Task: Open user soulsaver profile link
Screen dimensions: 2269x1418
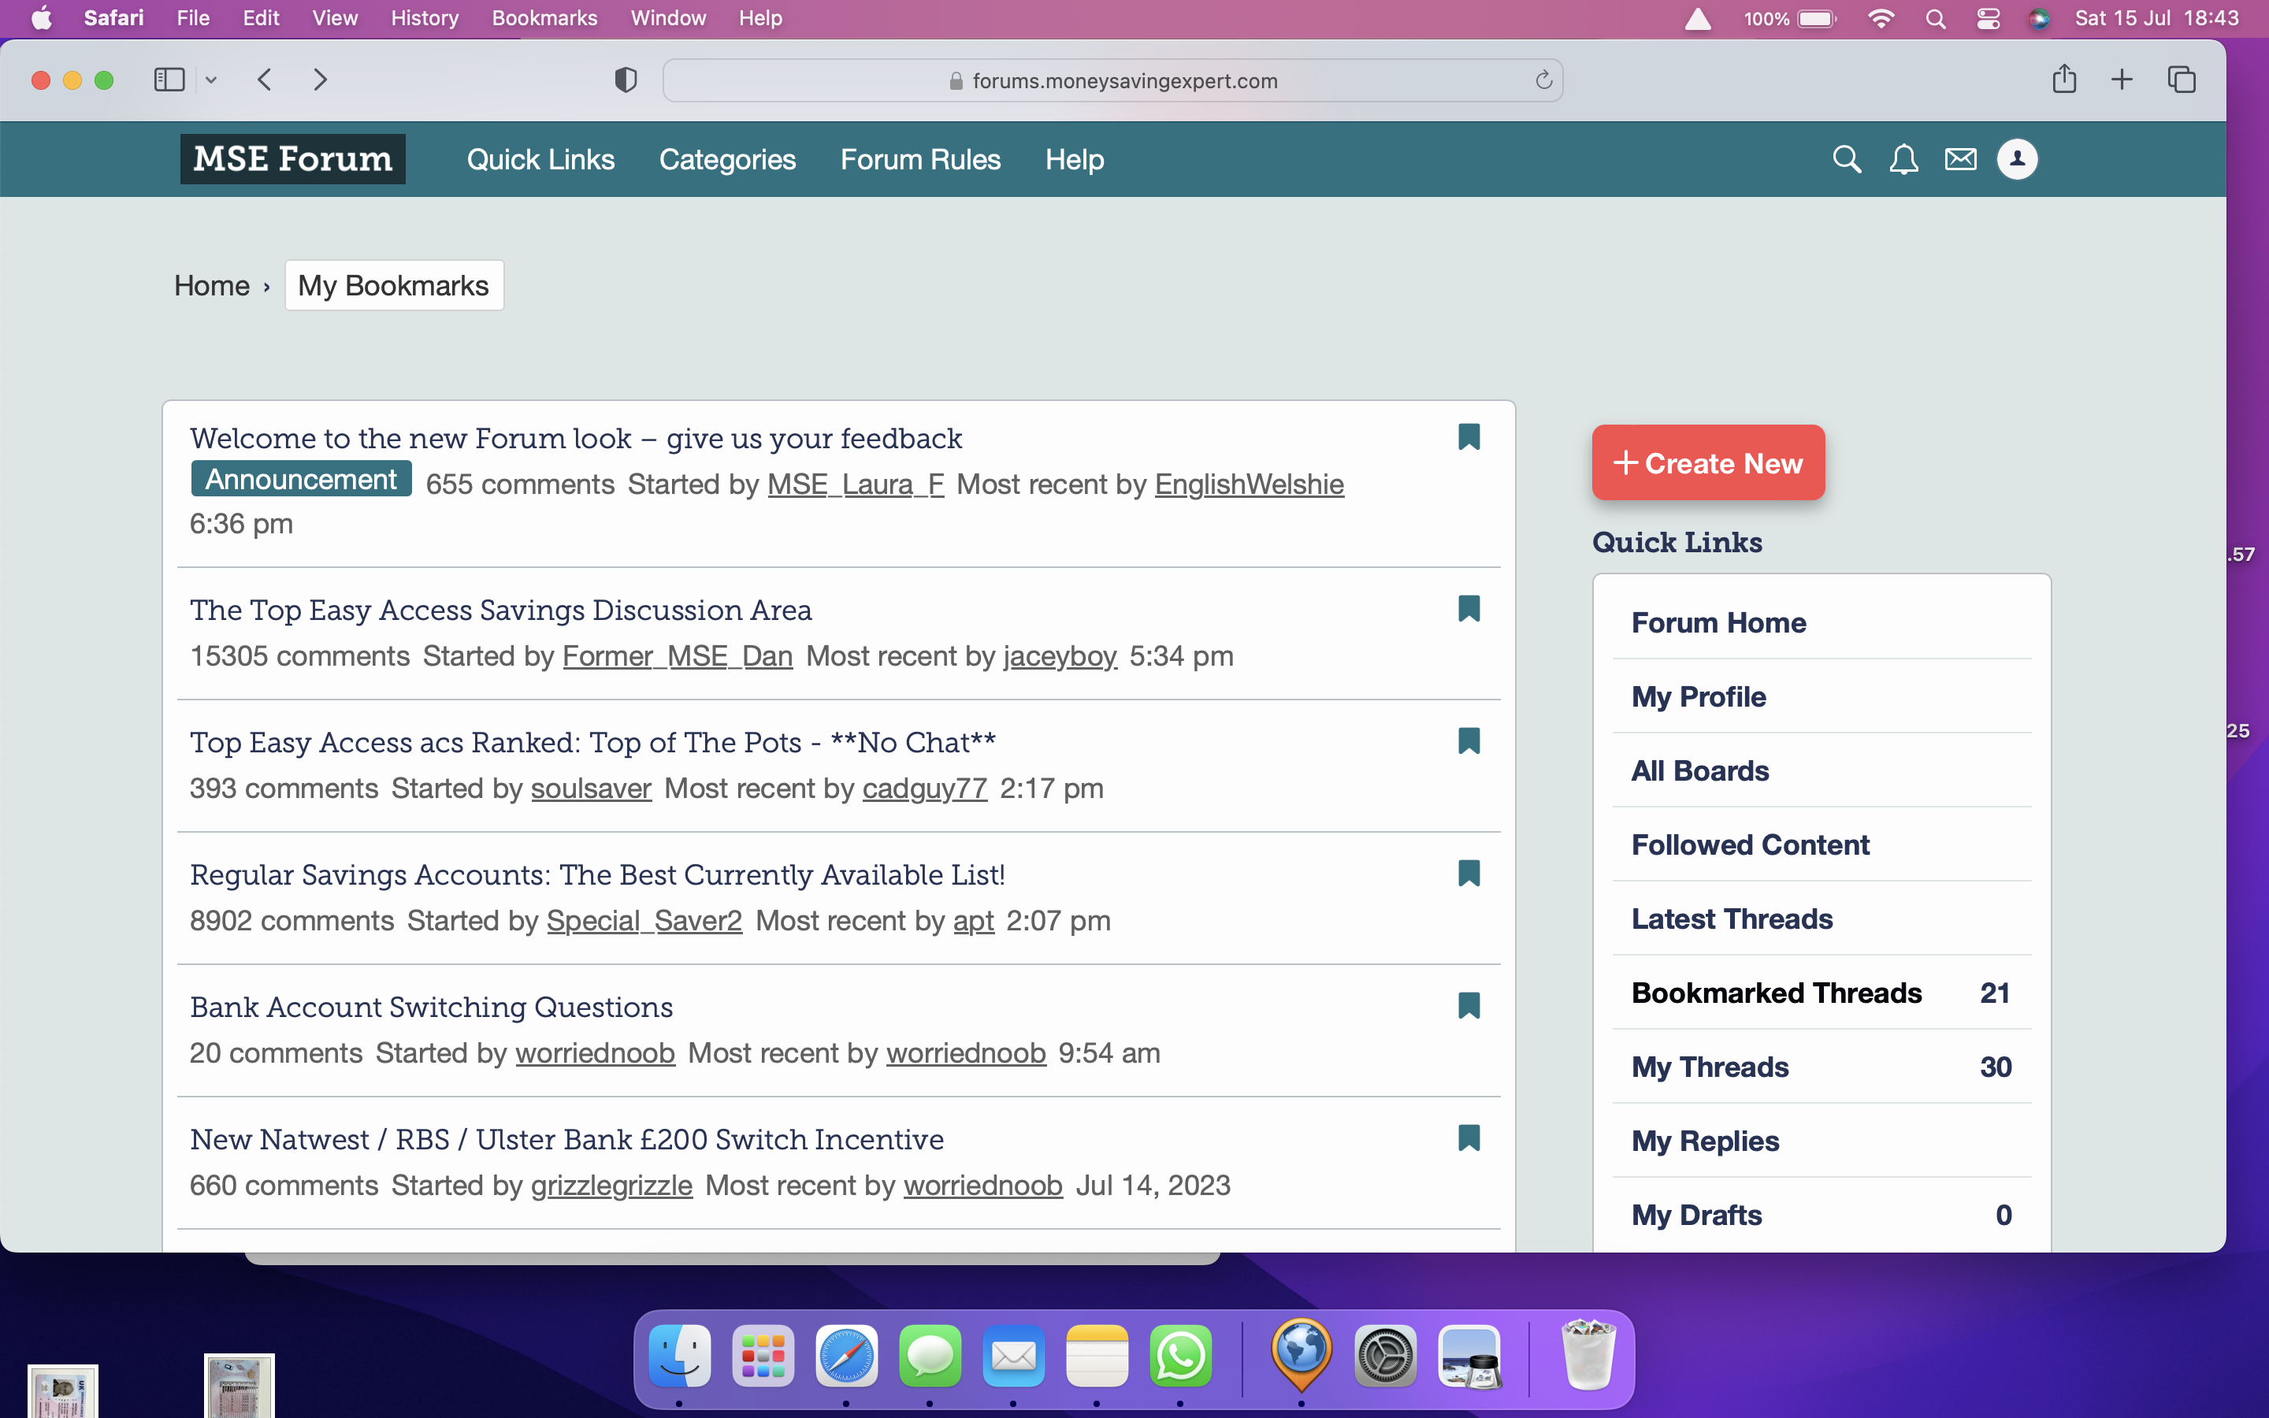Action: pyautogui.click(x=591, y=788)
